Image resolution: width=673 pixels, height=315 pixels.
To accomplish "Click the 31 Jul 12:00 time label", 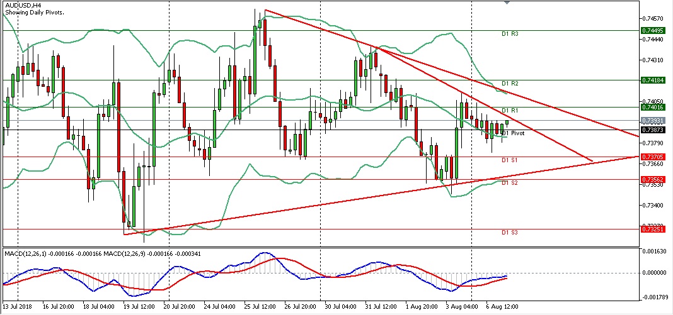I will click(x=381, y=307).
